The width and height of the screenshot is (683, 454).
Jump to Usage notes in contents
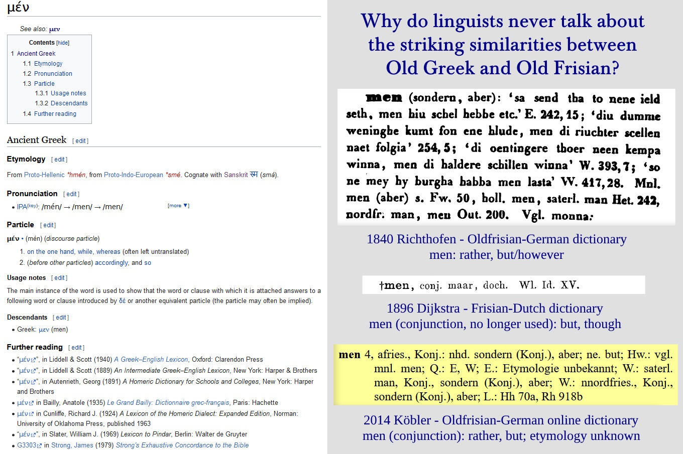[x=68, y=93]
